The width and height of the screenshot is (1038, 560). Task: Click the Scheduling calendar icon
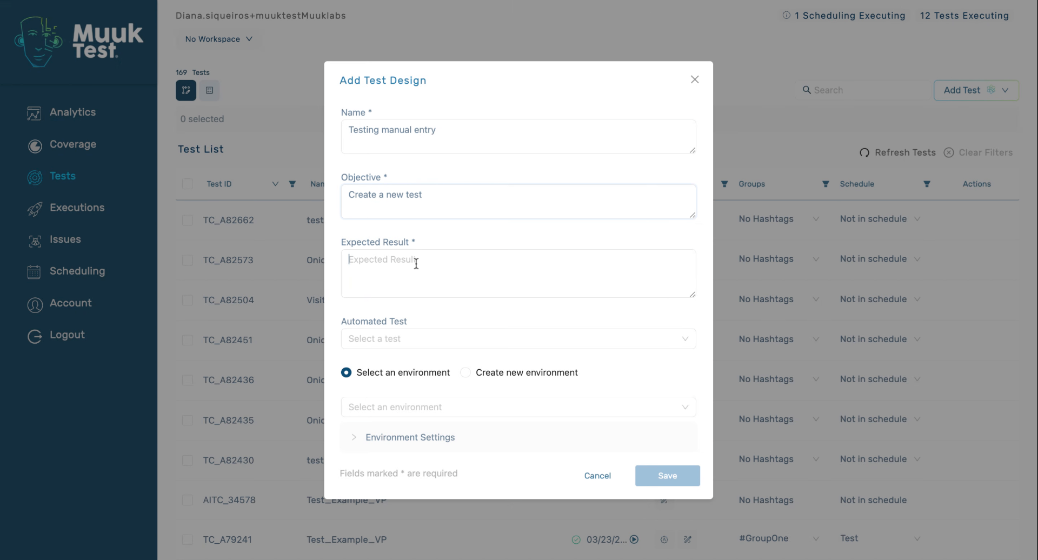click(34, 272)
